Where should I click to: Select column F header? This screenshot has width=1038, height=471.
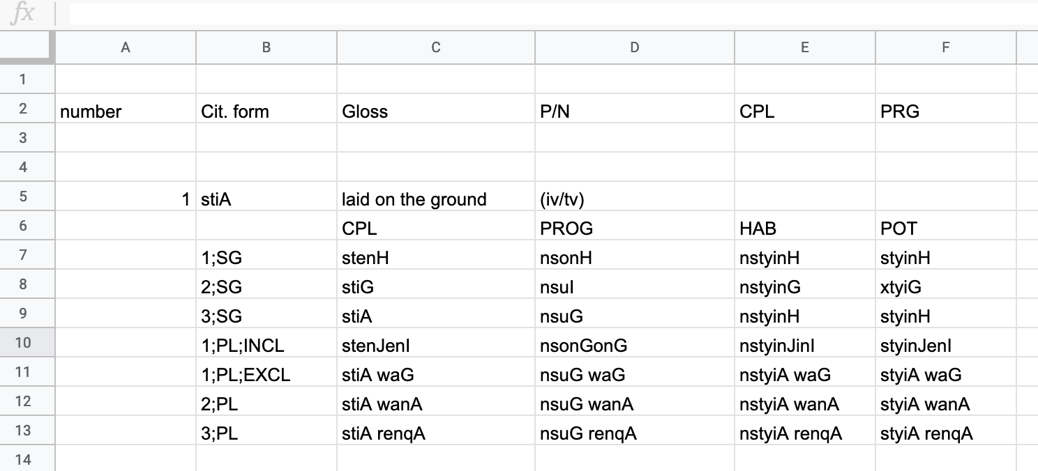click(946, 47)
